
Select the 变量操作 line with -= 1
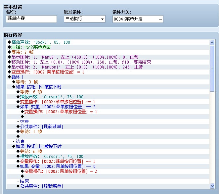click(x=108, y=162)
